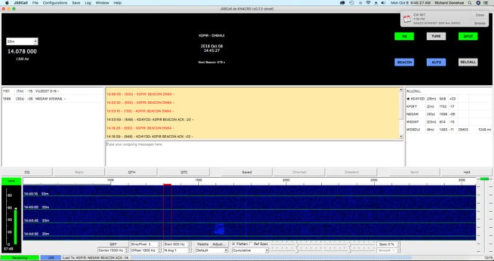Image resolution: width=494 pixels, height=261 pixels.
Task: Click the Halt button
Action: tap(467, 172)
